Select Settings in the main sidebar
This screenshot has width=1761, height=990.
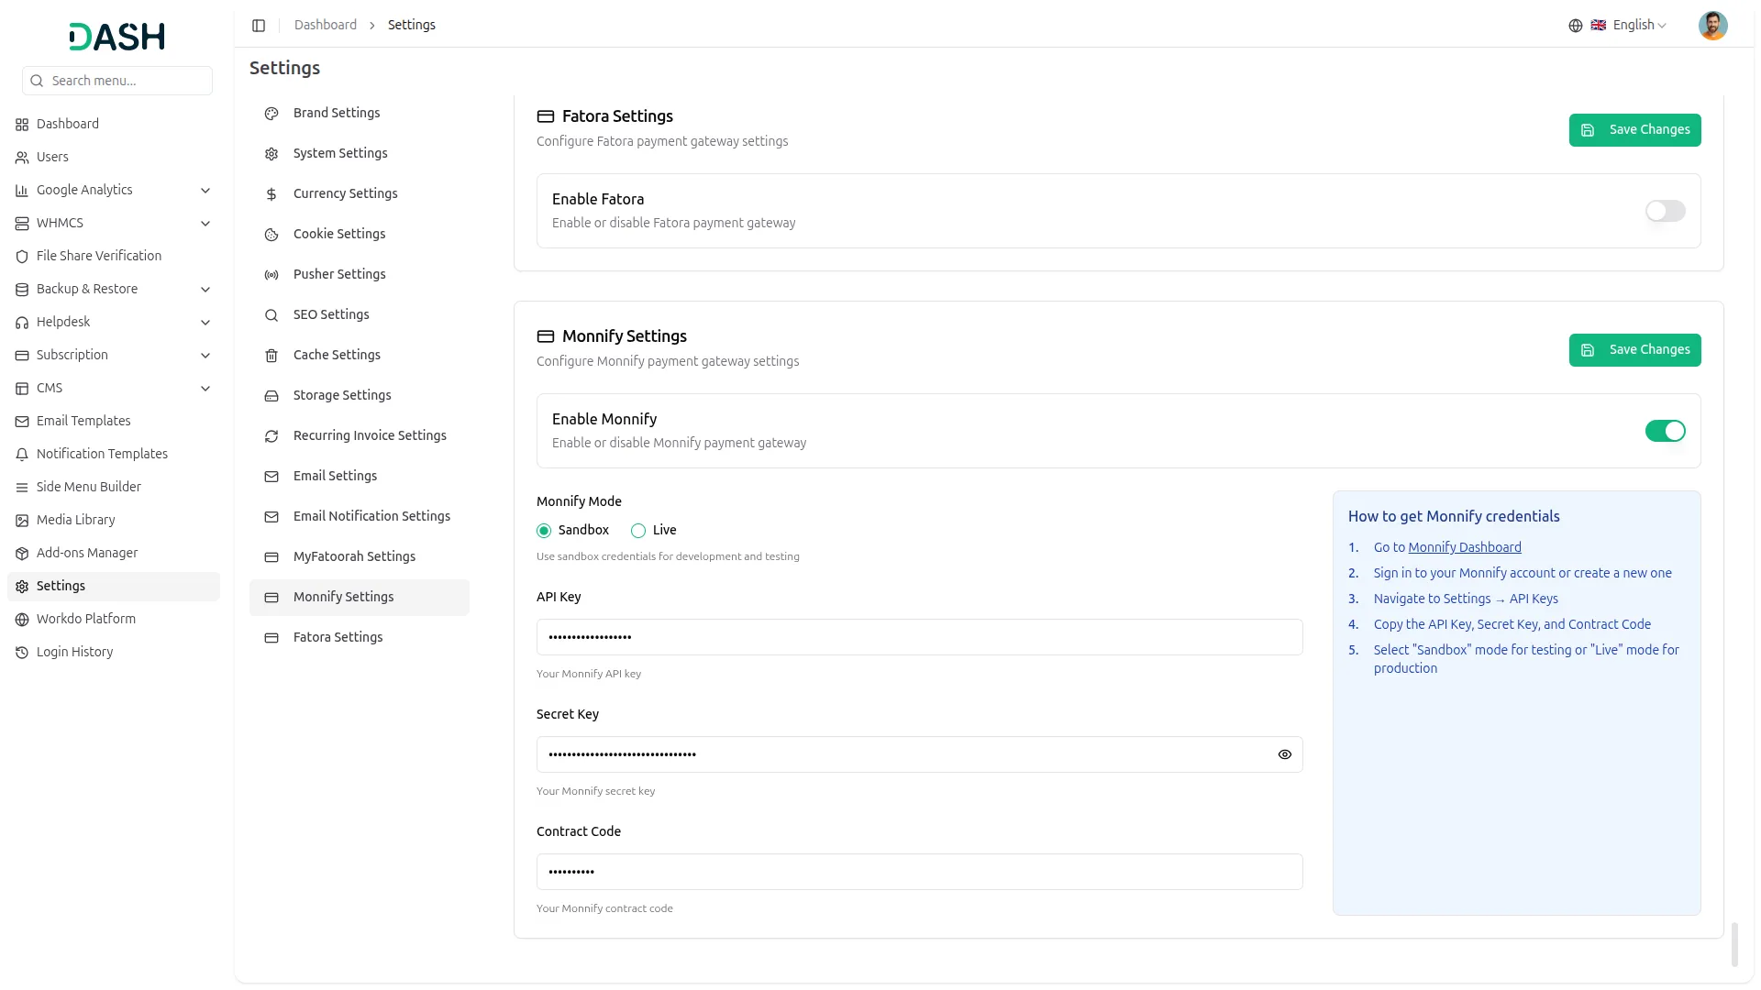[114, 586]
